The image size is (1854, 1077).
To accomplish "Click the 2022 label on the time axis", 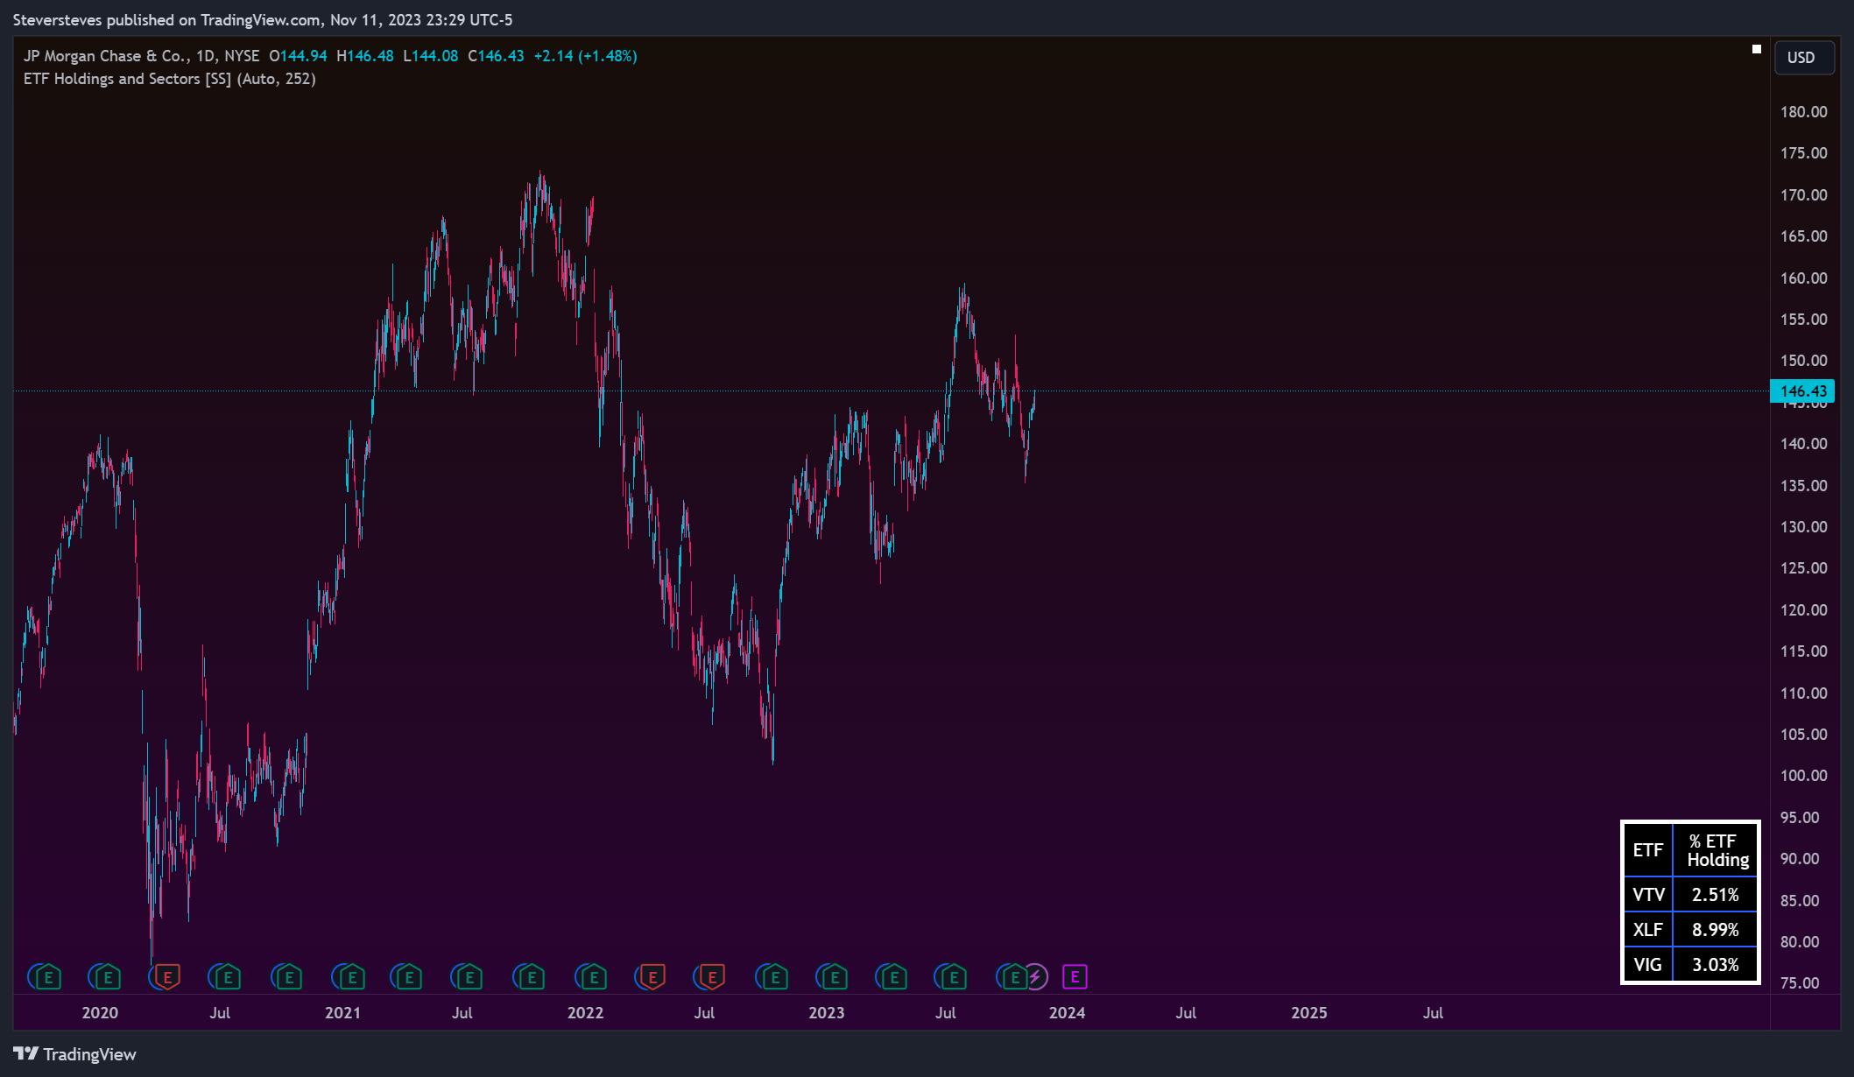I will [x=585, y=1013].
